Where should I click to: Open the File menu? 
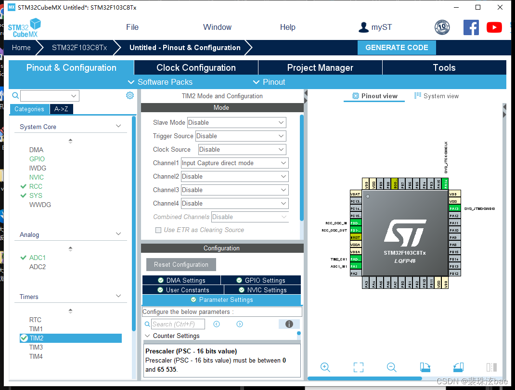[132, 27]
